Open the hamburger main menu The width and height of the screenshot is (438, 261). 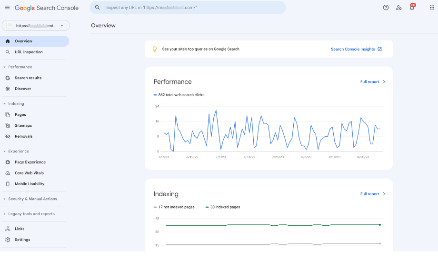click(7, 8)
